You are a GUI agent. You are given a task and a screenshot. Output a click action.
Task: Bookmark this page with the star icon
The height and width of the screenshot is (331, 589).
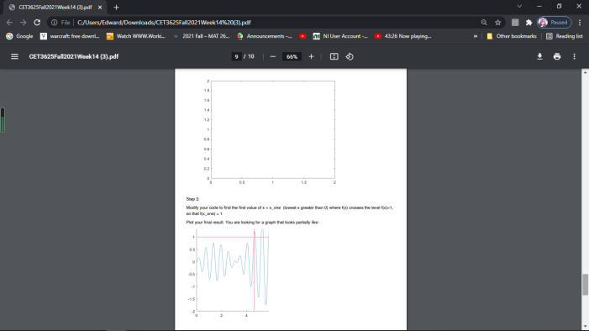(x=498, y=23)
